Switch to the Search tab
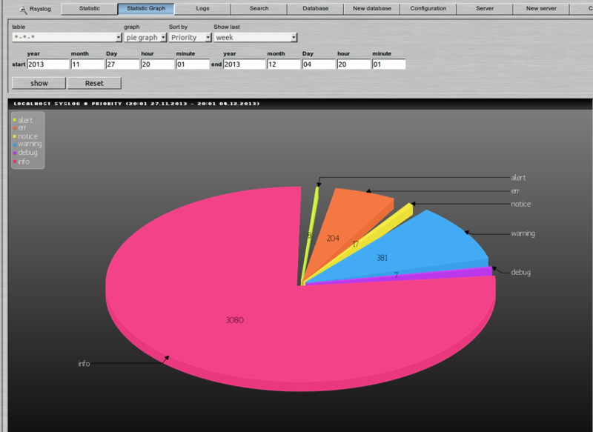Viewport: 593px width, 432px height. tap(258, 8)
